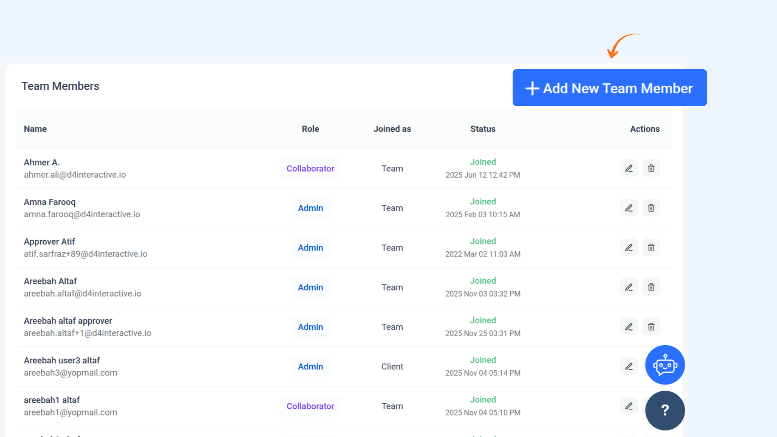The height and width of the screenshot is (437, 777).
Task: Click email areebah3@yopmail.com
Action: click(x=70, y=373)
